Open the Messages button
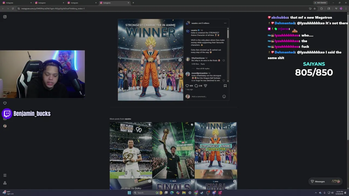The image size is (349, 196). tap(326, 181)
